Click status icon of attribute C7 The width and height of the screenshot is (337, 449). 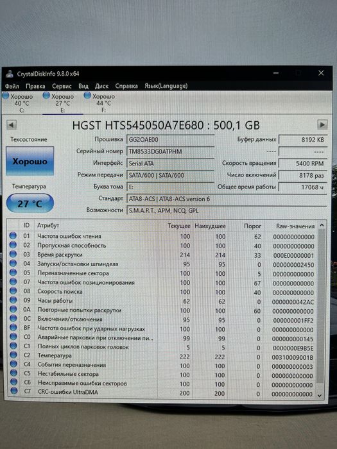[13, 391]
